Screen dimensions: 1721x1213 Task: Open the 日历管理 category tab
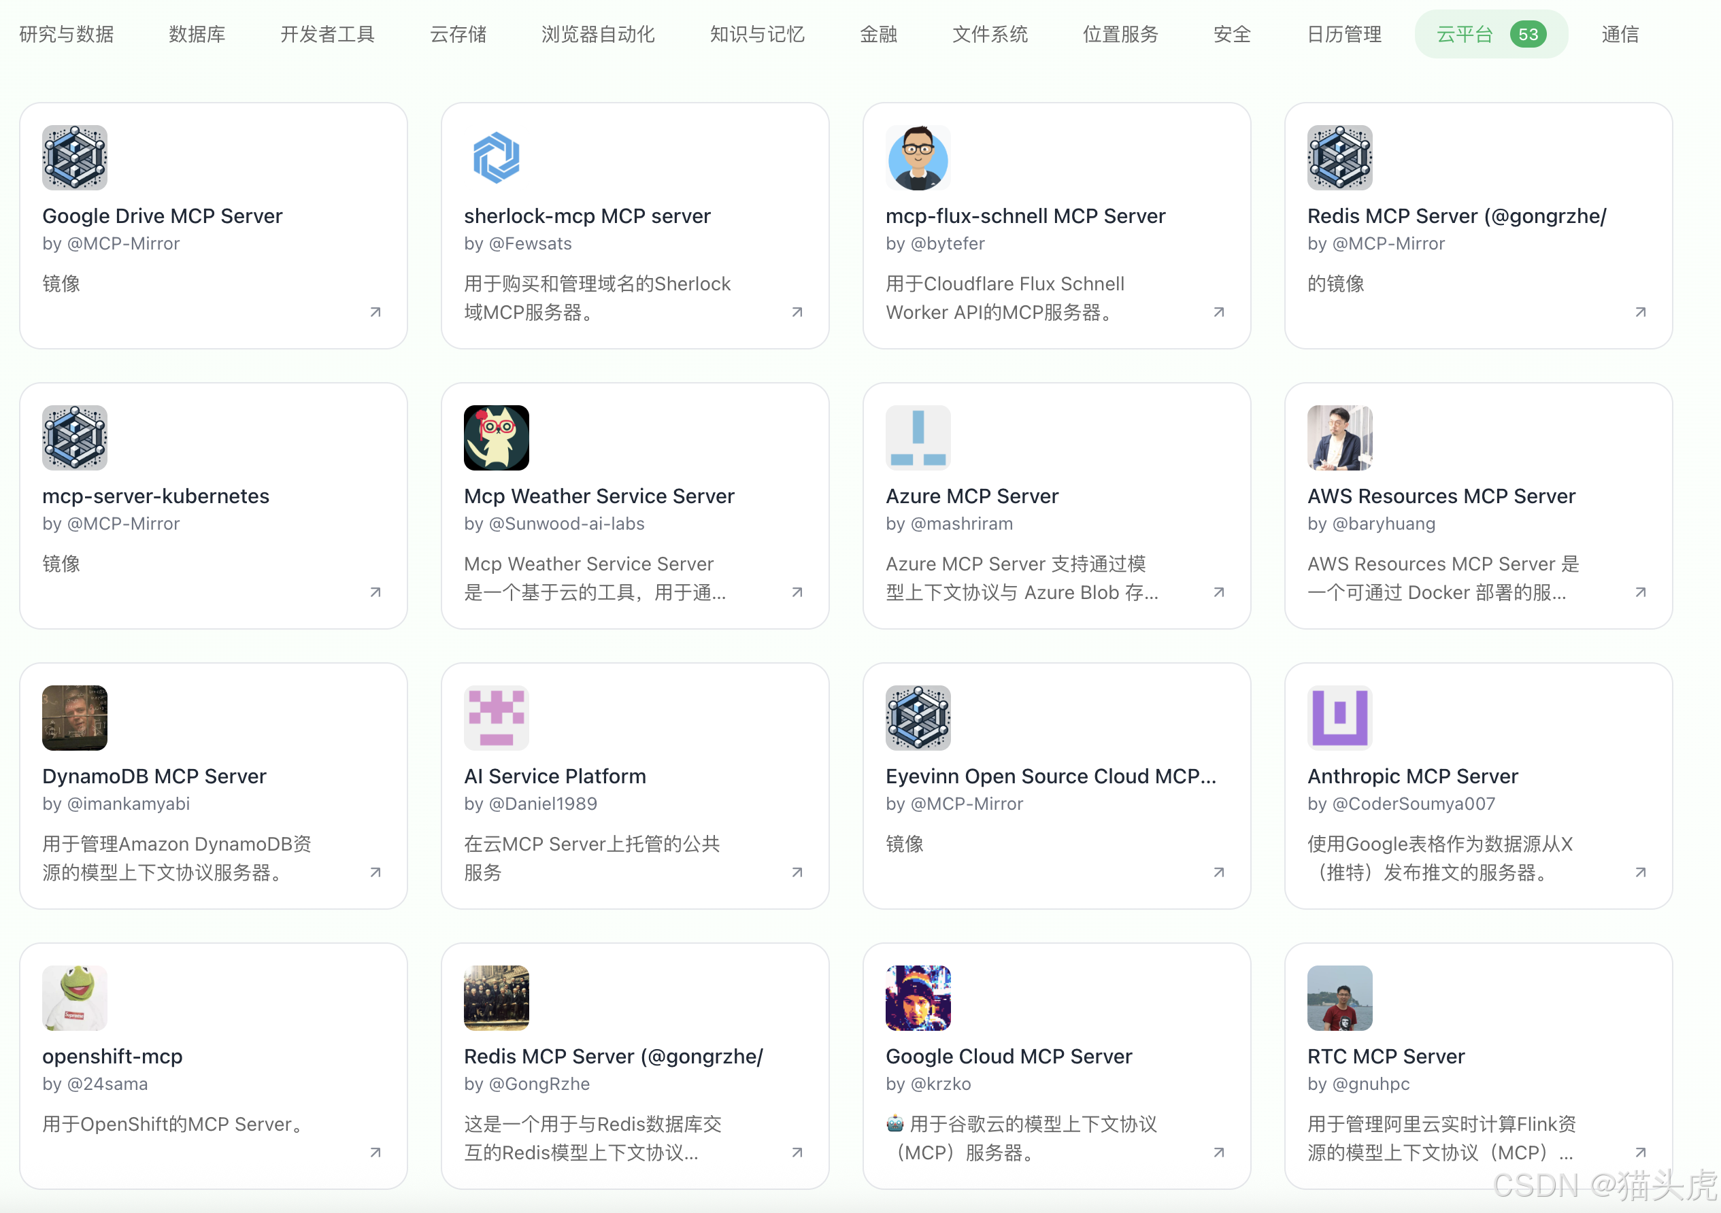point(1344,35)
